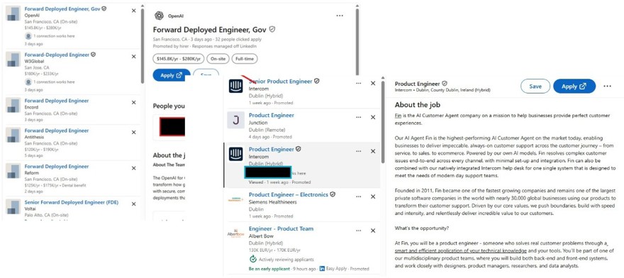Screen dimensions: 624x278
Task: Dismiss the Senior Product Engineer Intercom listing
Action: click(x=373, y=83)
